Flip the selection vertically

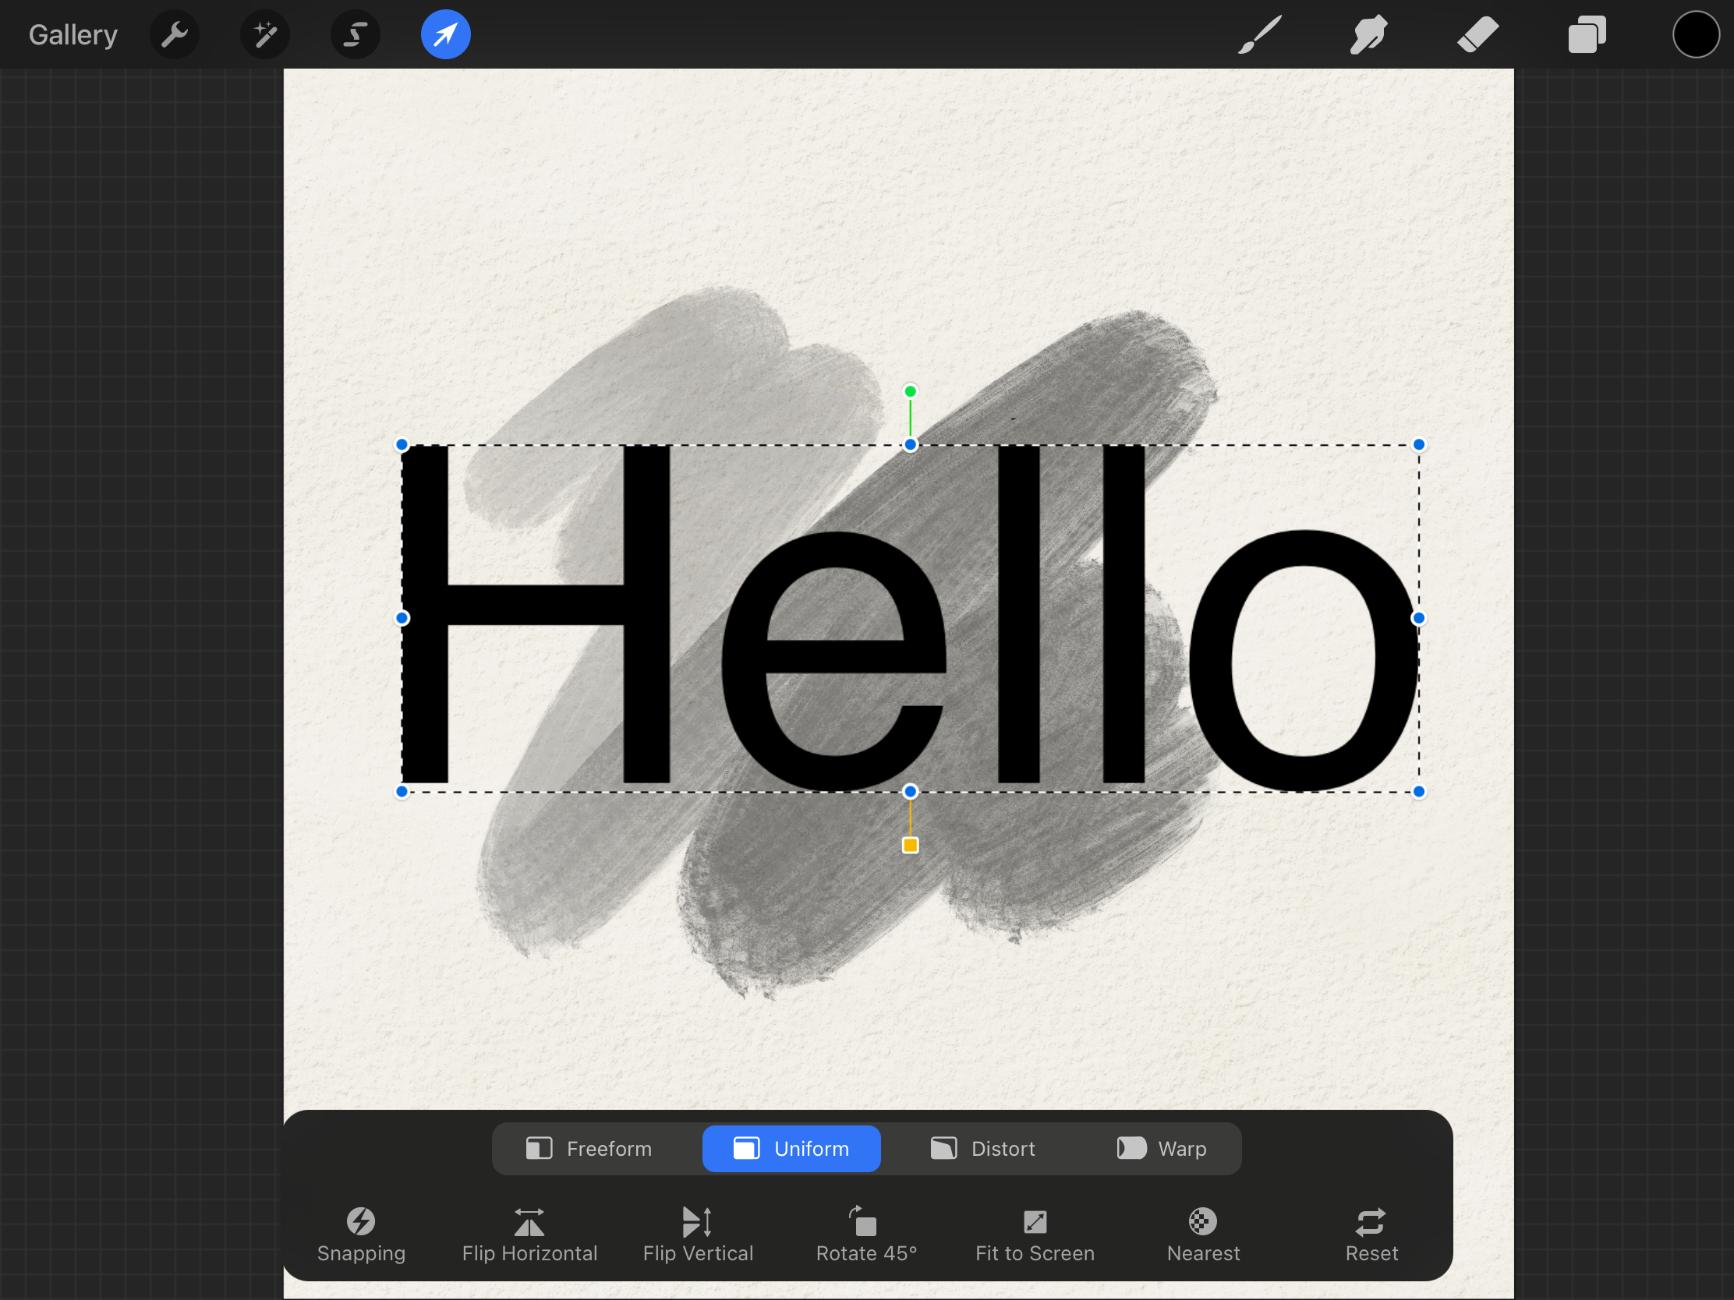tap(698, 1235)
